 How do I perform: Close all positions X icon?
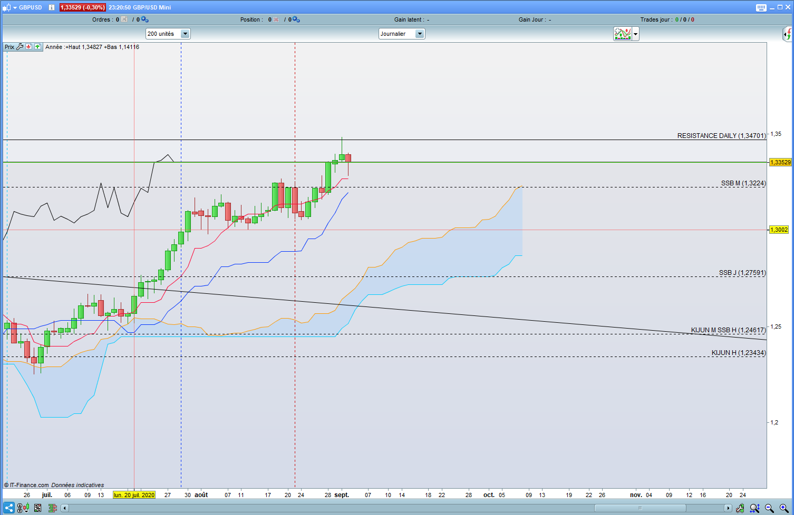tap(276, 19)
